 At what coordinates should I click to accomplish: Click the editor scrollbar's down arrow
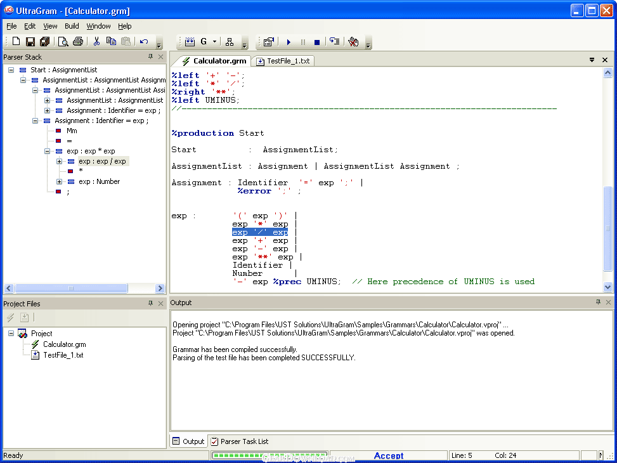(607, 287)
